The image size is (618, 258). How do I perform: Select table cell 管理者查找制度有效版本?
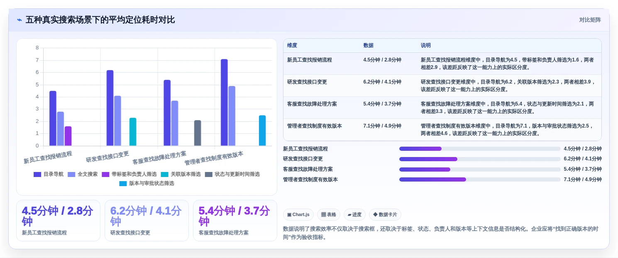click(315, 126)
